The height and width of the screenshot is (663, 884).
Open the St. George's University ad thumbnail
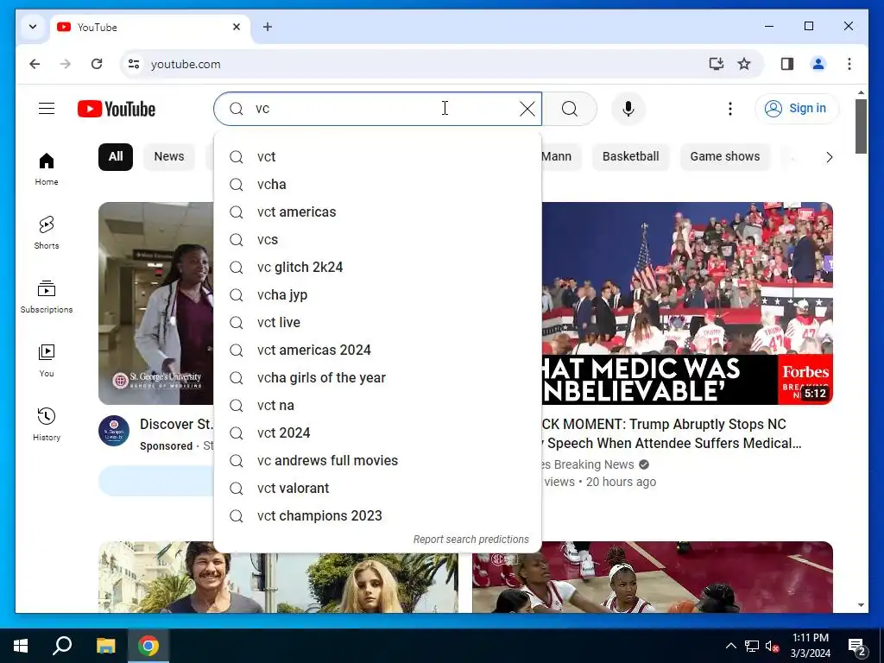tap(156, 303)
